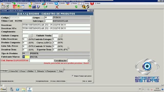Open the Ajuda menu
This screenshot has height=92, width=164.
click(x=98, y=3)
